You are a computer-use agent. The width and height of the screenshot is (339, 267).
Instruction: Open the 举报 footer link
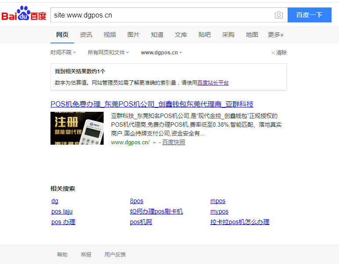tap(86, 255)
